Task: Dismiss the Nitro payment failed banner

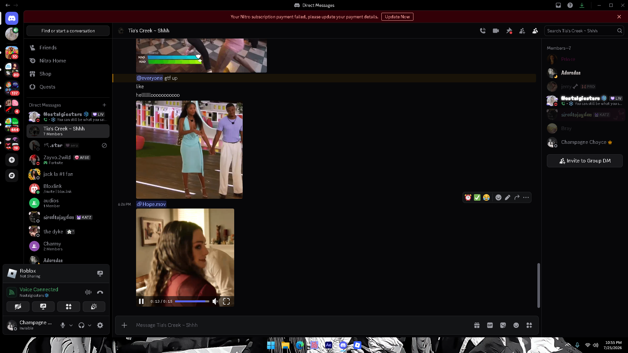Action: (x=619, y=17)
